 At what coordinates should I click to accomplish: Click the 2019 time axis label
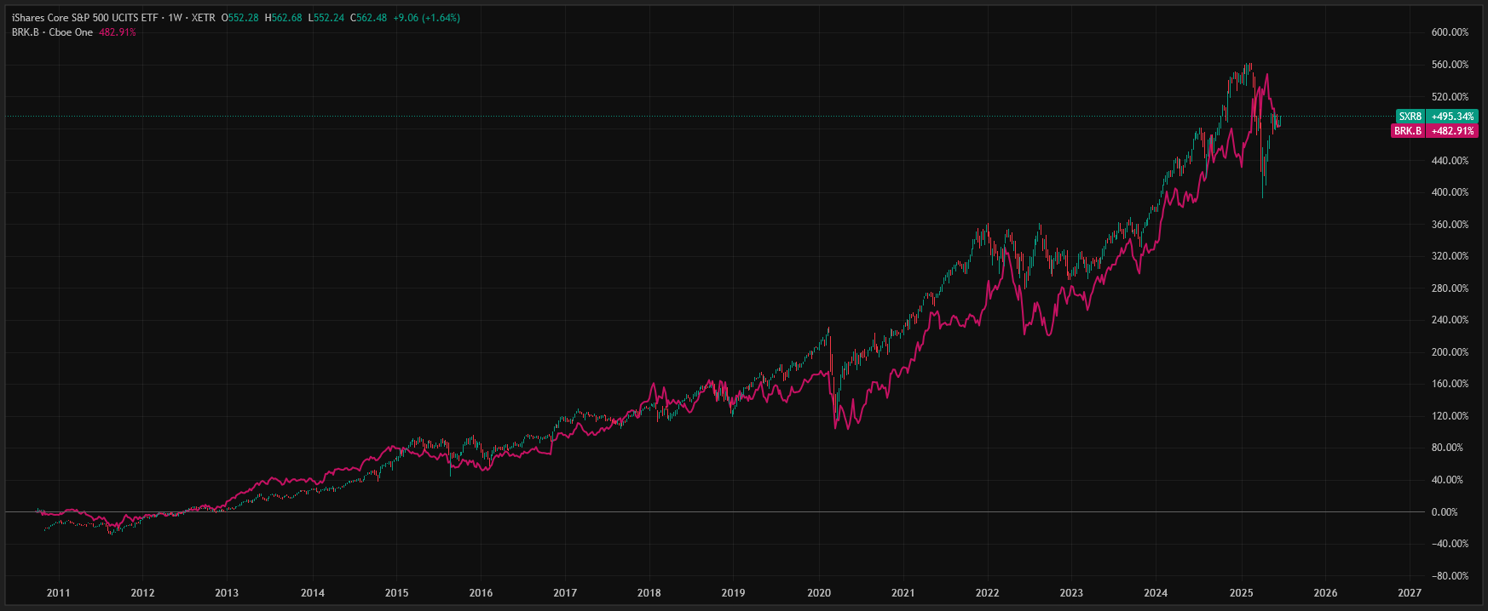733,593
